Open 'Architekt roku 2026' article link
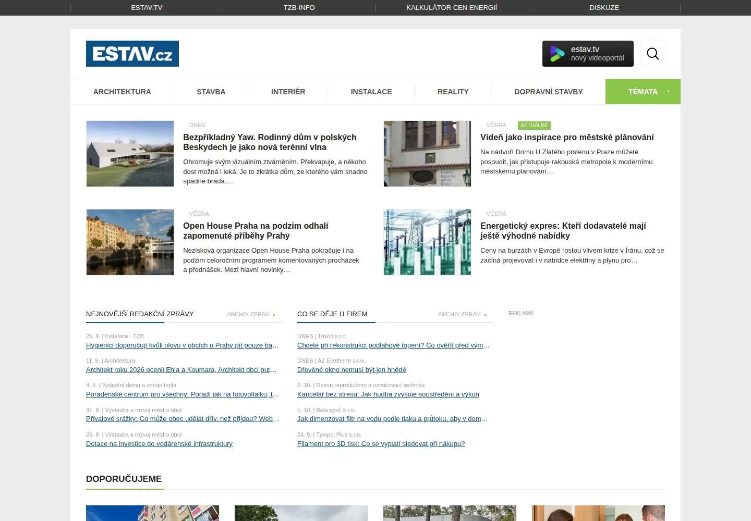The width and height of the screenshot is (751, 521). (181, 370)
